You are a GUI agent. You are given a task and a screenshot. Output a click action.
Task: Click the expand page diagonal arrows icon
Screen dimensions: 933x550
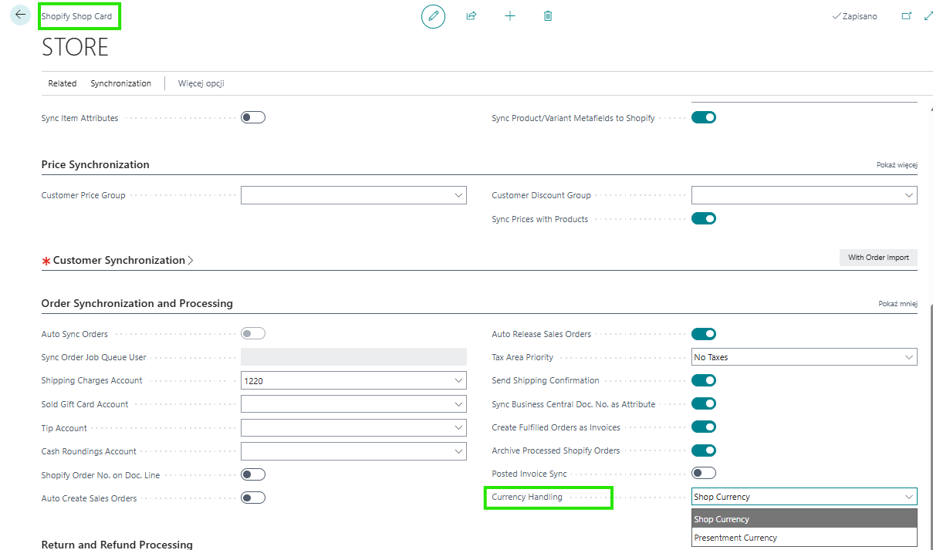(x=928, y=15)
